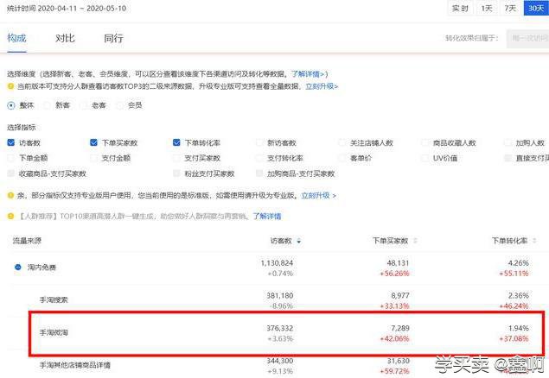This screenshot has width=549, height=378.
Task: Click the 48,131 buyers value
Action: [x=398, y=262]
